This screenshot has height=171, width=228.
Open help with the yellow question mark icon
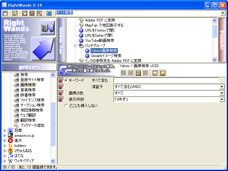click(x=15, y=13)
